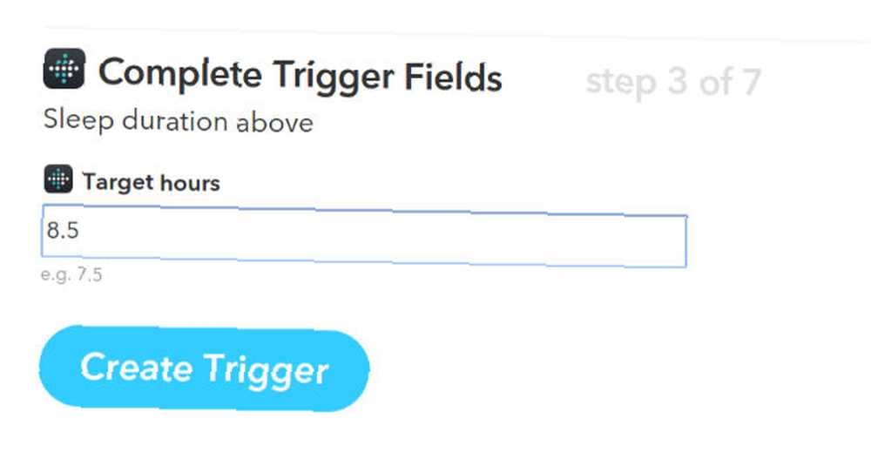Click the word Trigger on the blue button
871x466 pixels.
coord(266,370)
